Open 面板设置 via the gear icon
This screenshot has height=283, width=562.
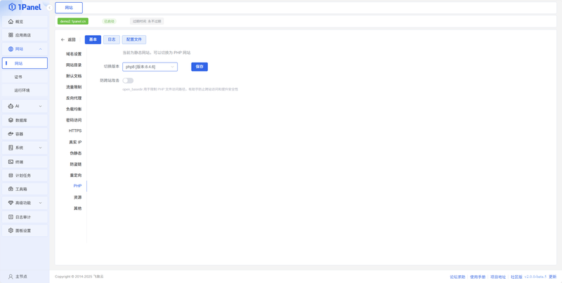point(11,230)
